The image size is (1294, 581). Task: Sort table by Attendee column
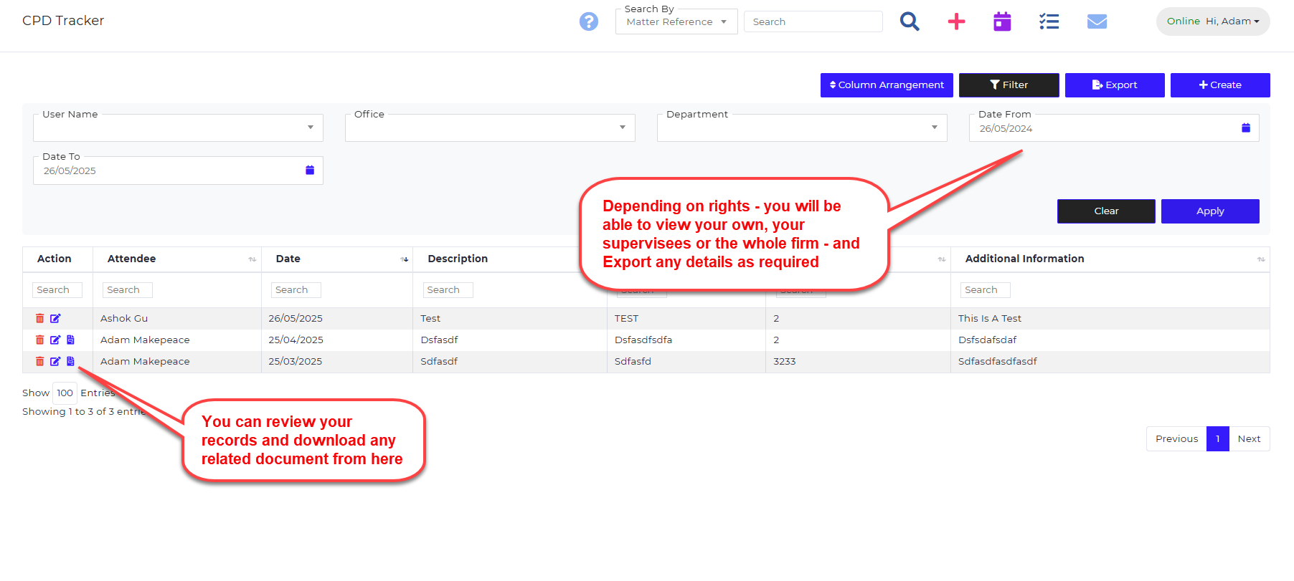click(252, 259)
